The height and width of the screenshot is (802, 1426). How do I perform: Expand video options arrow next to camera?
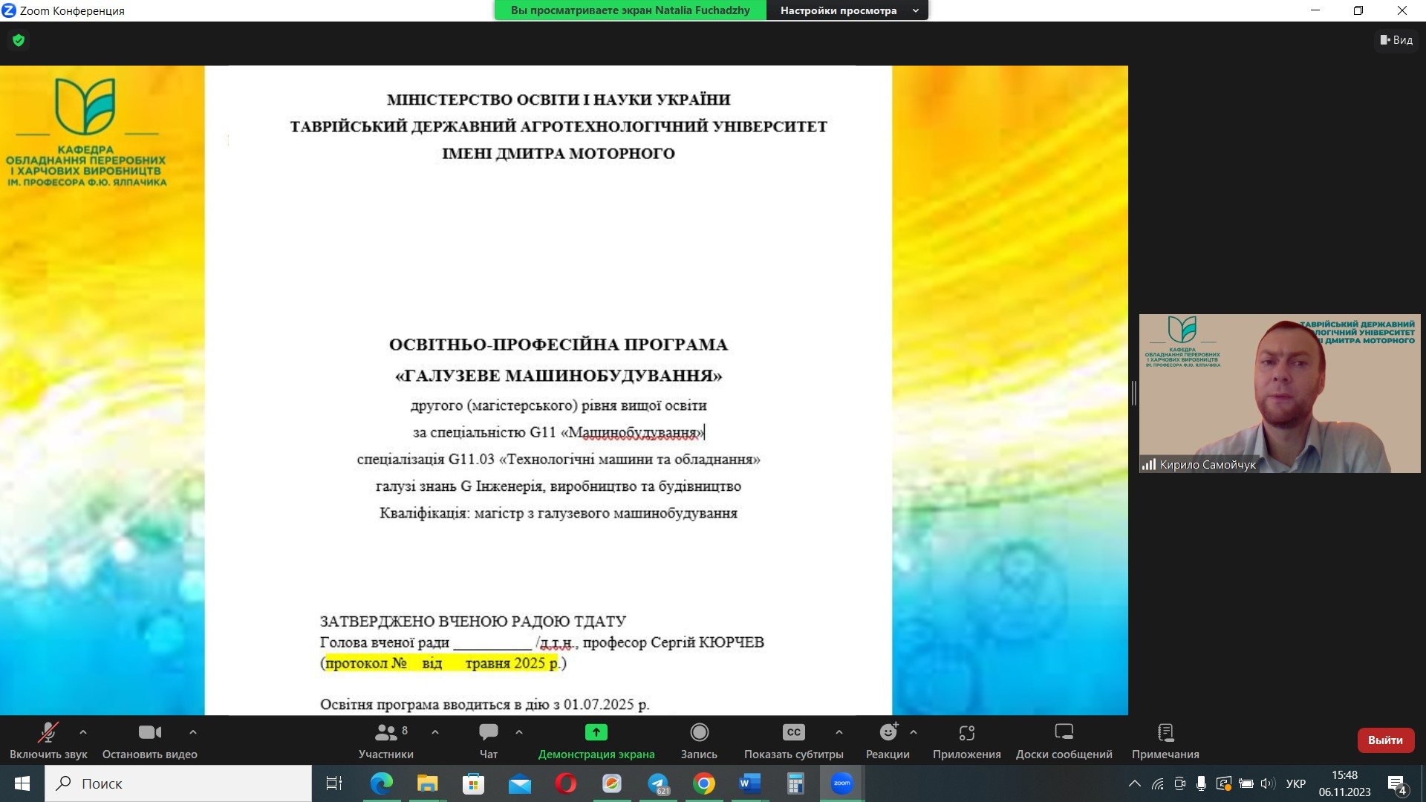[193, 732]
